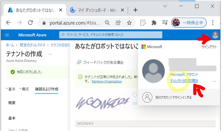Close the マイ ダッシュボード tab

point(122,10)
